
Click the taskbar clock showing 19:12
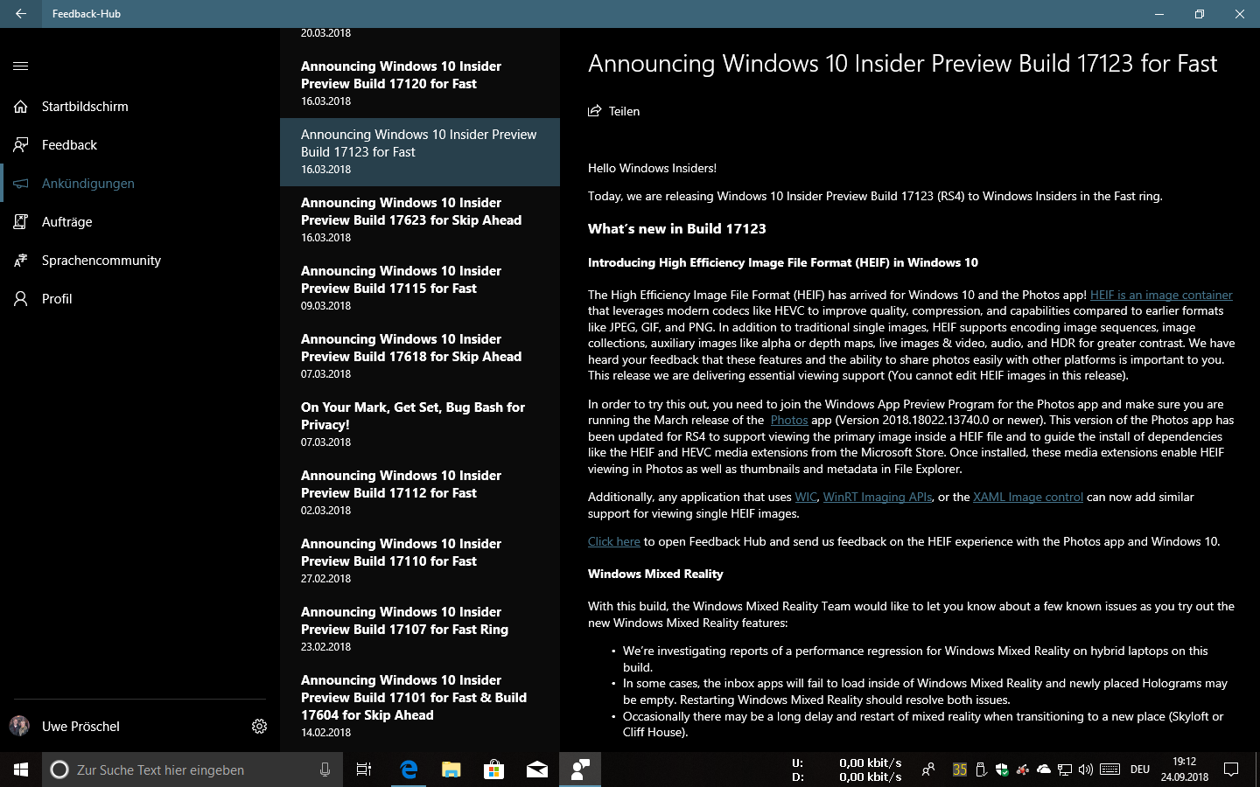coord(1185,770)
